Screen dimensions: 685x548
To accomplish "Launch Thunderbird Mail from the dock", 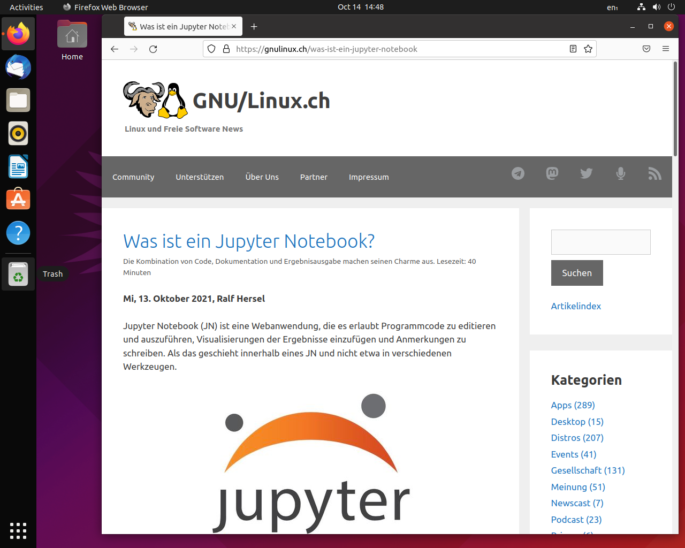I will tap(18, 67).
